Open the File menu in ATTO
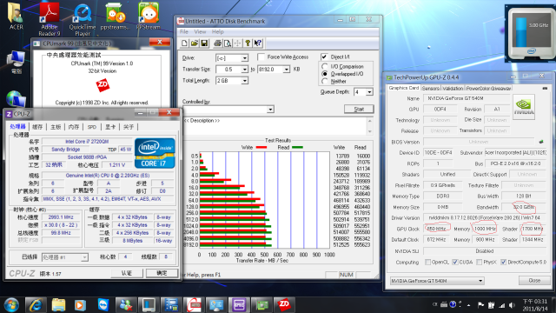This screenshot has height=313, width=556. 184,31
